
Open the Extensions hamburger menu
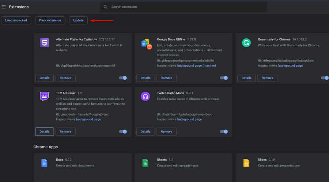4,7
